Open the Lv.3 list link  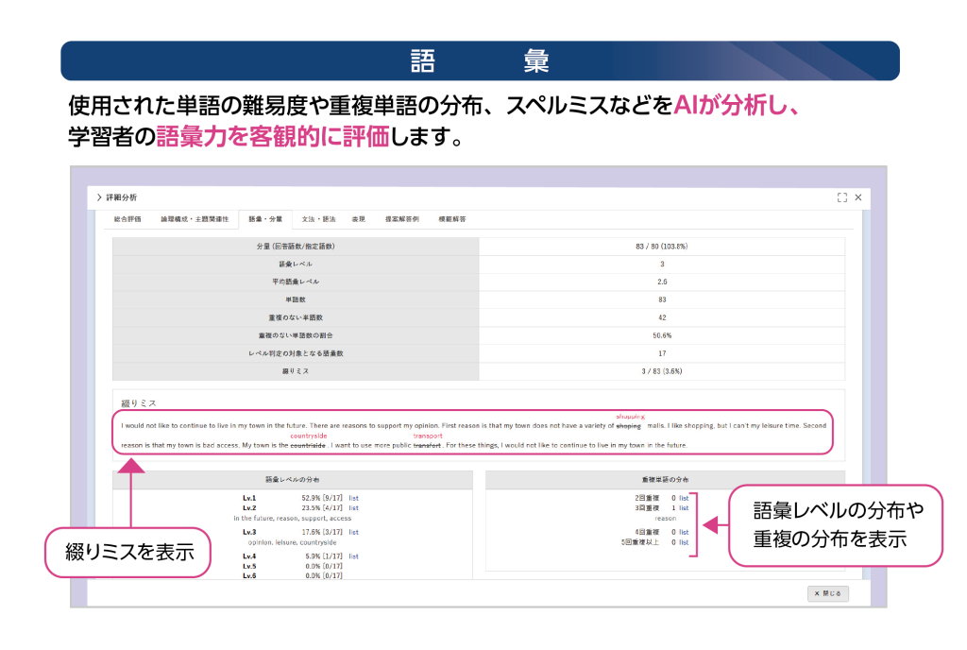coord(353,532)
